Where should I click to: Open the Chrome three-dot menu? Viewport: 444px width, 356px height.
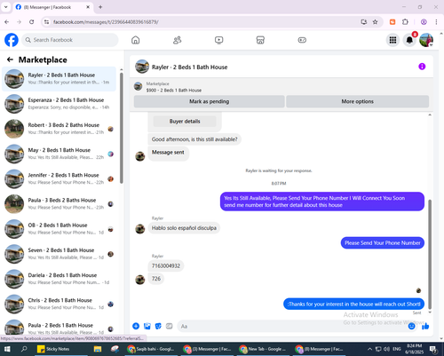click(x=436, y=22)
